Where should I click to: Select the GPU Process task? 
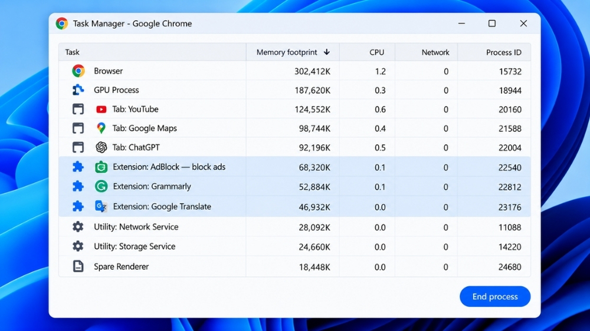[x=294, y=90]
